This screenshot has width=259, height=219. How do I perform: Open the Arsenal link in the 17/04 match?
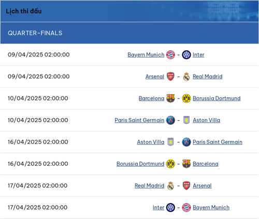pos(202,185)
